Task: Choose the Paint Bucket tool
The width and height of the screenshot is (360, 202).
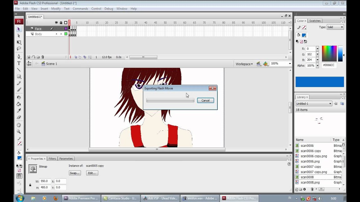Action: coord(19,104)
